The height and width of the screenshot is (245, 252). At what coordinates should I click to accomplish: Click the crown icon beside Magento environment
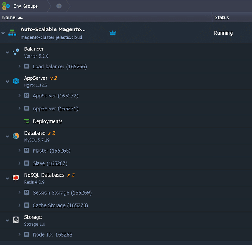click(113, 33)
